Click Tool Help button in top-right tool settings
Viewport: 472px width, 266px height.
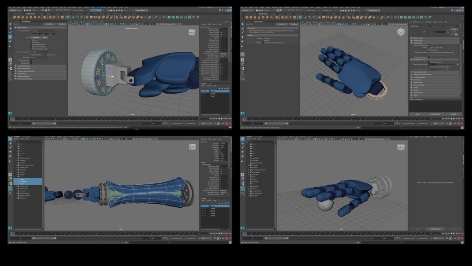click(294, 24)
